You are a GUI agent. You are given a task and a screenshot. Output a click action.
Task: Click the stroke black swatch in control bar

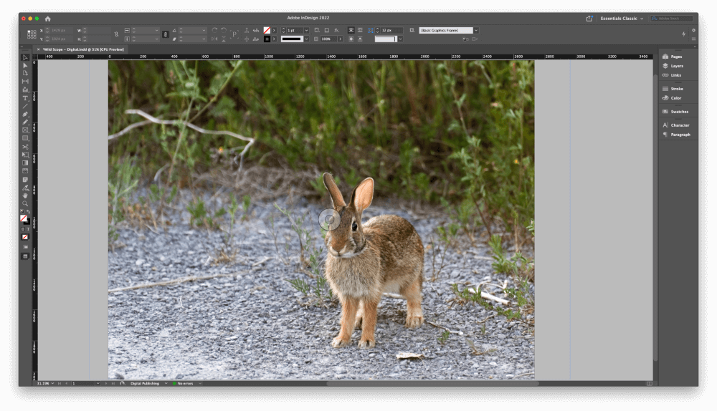click(267, 39)
